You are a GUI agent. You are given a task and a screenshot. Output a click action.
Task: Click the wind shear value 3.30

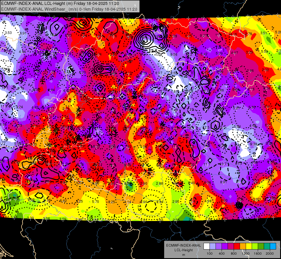tap(30, 218)
